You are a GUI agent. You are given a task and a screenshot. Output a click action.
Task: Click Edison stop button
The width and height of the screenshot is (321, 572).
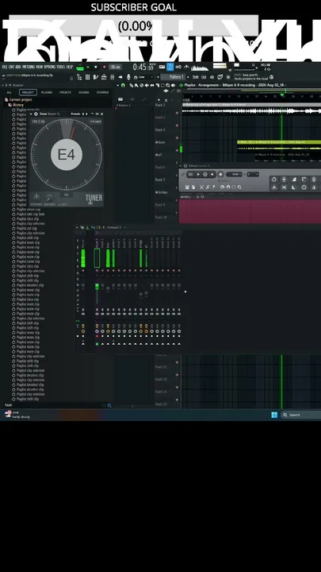click(212, 174)
